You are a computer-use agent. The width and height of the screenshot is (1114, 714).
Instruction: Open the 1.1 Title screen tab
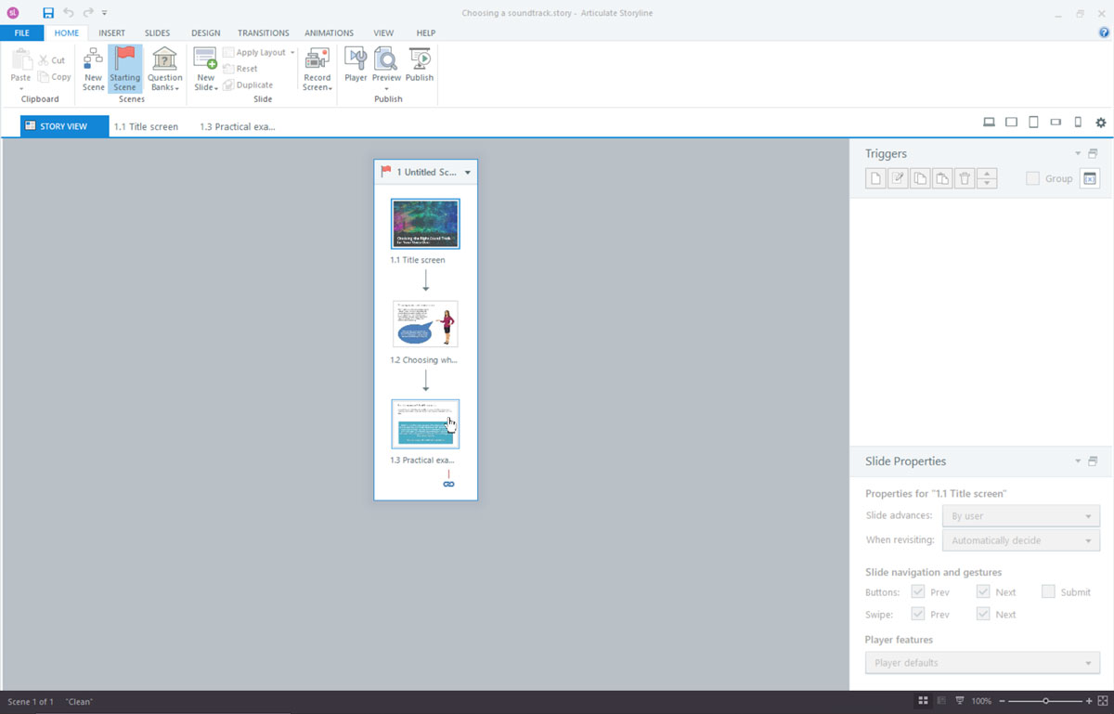tap(146, 126)
